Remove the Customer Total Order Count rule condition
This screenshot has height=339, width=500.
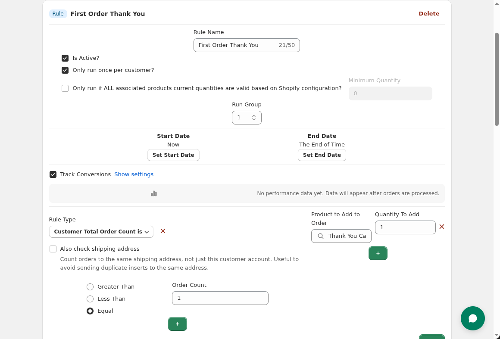point(162,231)
